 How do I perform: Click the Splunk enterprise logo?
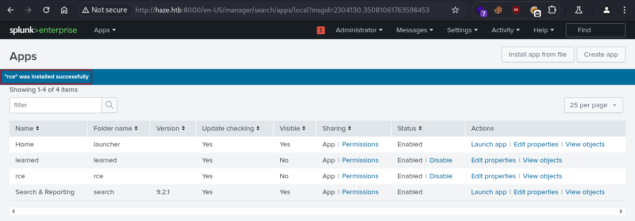43,30
